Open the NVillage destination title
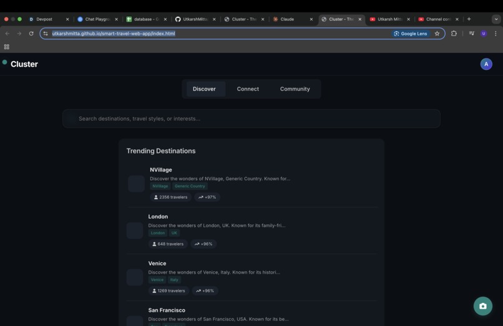This screenshot has width=503, height=326. pos(161,170)
